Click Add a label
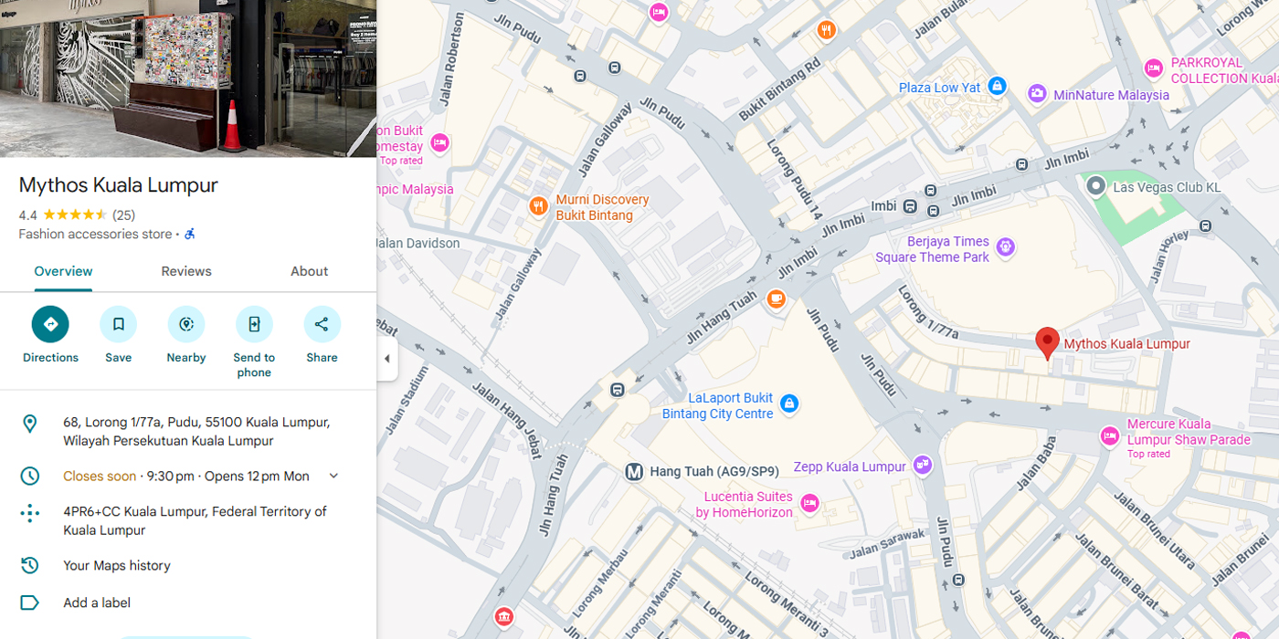This screenshot has height=639, width=1279. (97, 602)
